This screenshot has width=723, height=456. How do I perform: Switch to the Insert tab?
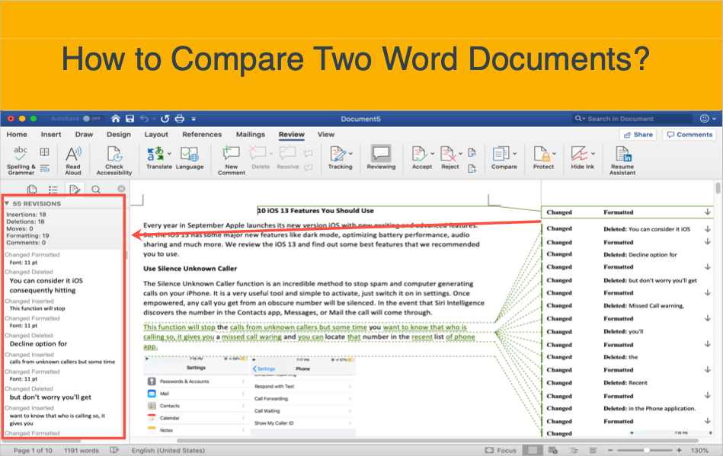pos(51,135)
